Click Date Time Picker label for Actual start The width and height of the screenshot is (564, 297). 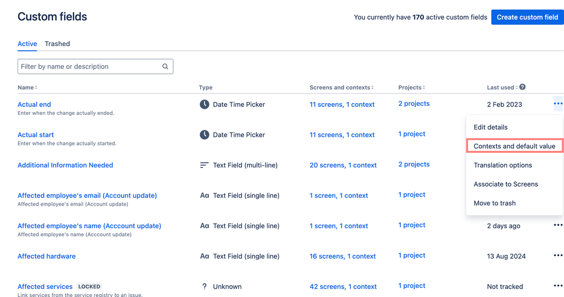(x=239, y=135)
